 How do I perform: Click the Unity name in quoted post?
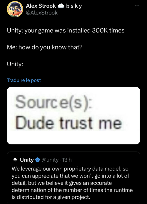[x=27, y=160]
